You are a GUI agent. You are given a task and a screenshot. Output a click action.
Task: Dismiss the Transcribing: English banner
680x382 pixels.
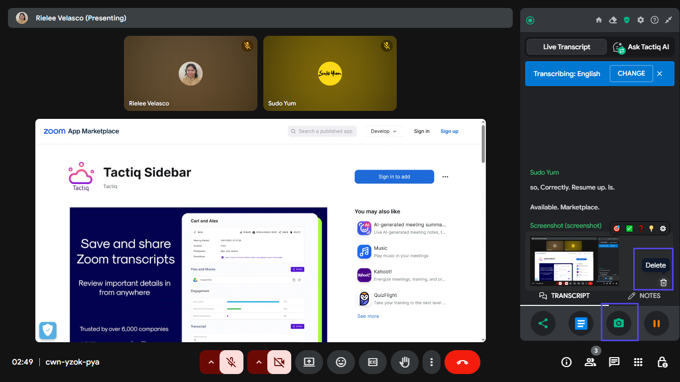(x=660, y=74)
